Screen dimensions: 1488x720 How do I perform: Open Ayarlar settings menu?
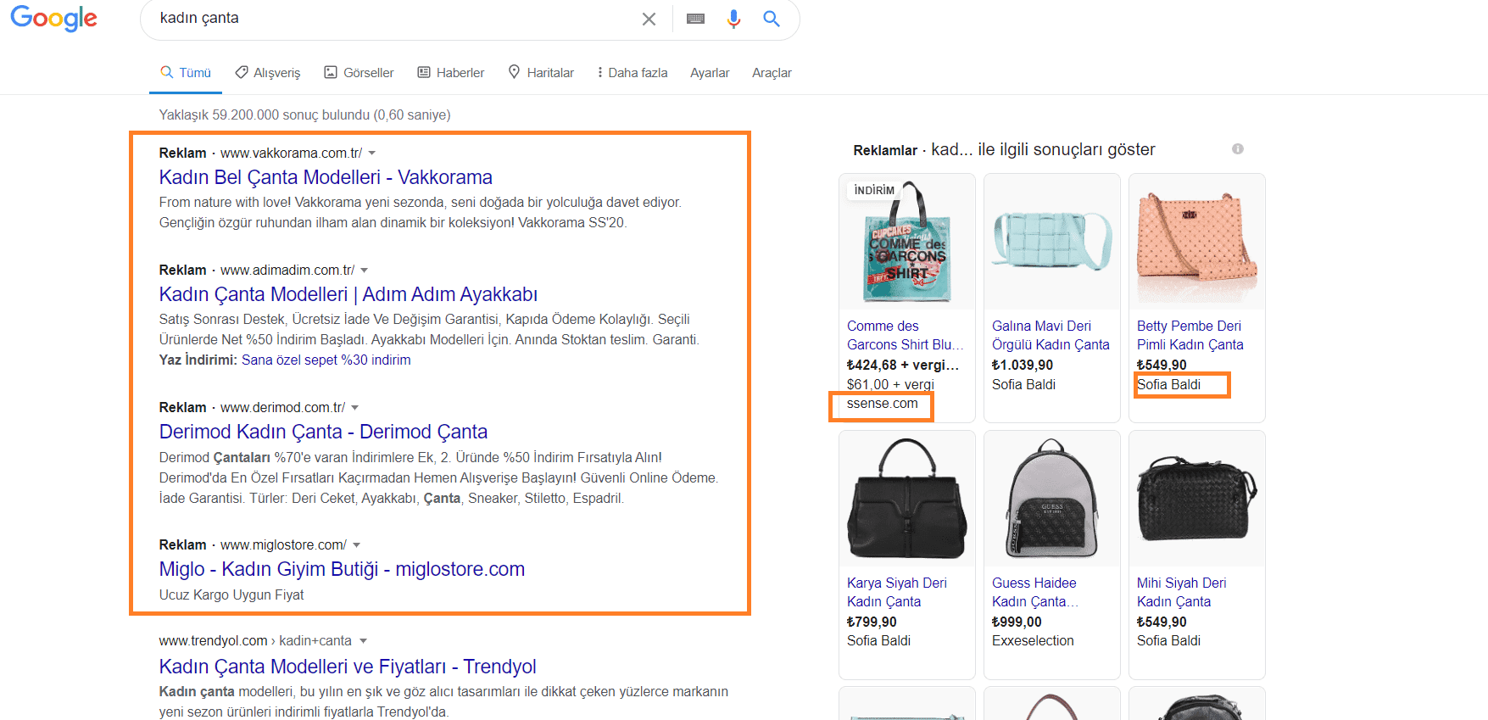710,73
